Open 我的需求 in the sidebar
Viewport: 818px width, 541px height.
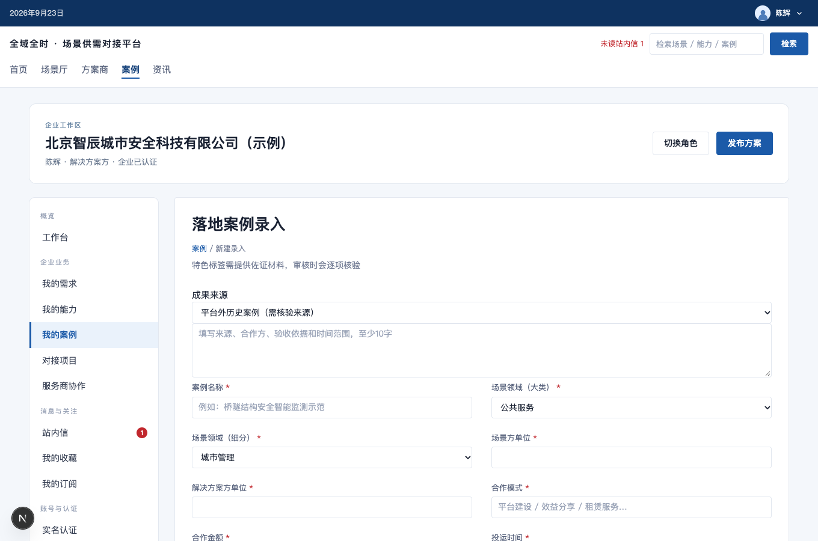coord(94,284)
